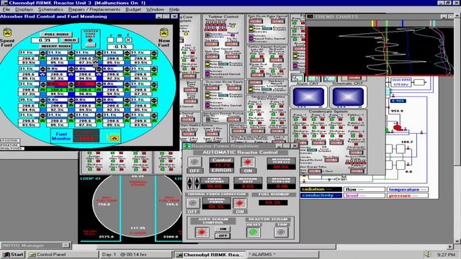Click the yellow Fuel Monitor barrel icon
461x259 pixels.
pos(114,137)
